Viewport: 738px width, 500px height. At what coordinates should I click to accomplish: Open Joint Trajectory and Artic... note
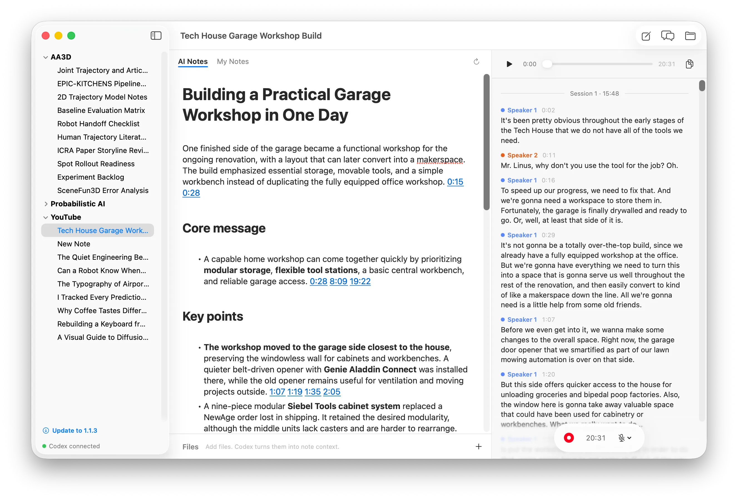[103, 71]
